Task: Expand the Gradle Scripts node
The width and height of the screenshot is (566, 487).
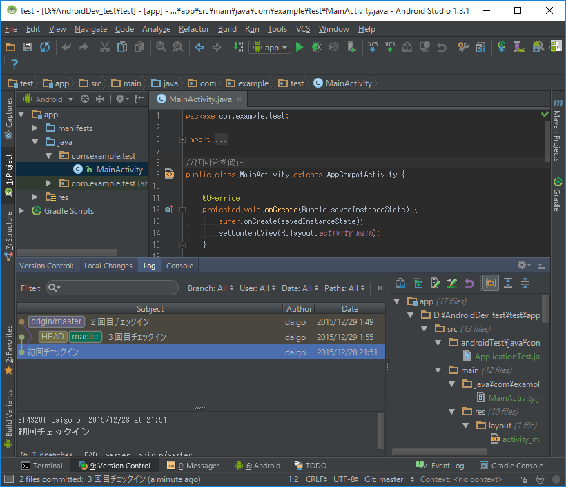Action: [21, 210]
